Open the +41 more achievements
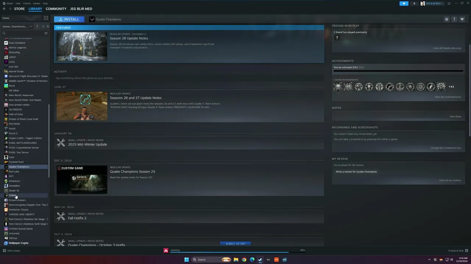 pos(451,87)
